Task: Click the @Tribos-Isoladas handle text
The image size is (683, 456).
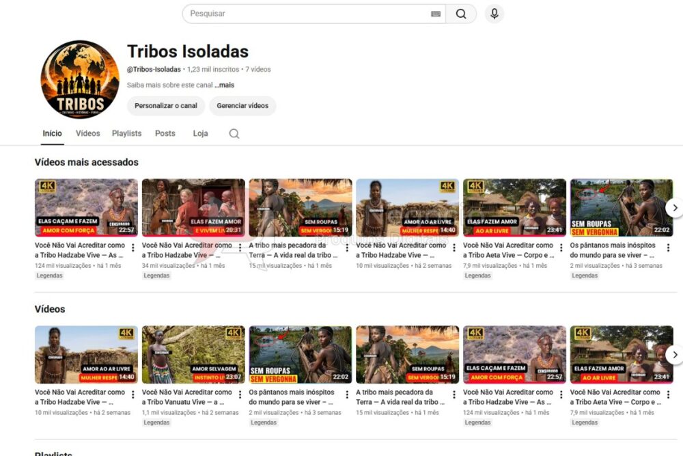Action: (154, 69)
